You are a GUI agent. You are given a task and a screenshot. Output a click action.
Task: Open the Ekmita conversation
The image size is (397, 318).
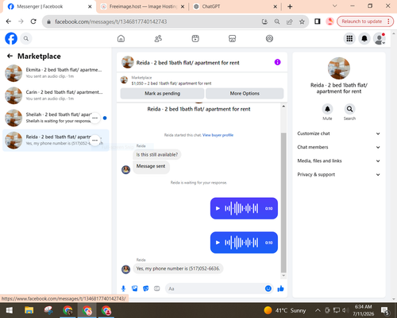pos(56,73)
